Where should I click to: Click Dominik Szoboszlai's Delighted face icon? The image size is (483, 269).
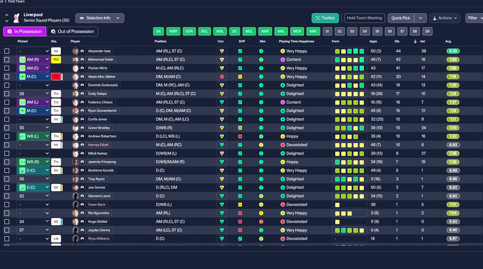(x=283, y=85)
